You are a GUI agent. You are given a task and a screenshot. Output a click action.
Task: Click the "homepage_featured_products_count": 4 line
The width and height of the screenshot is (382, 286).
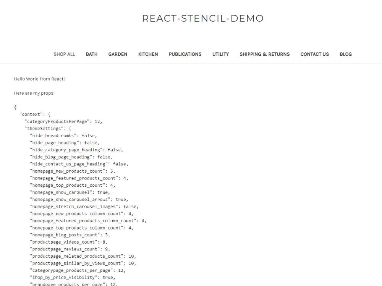[79, 178]
